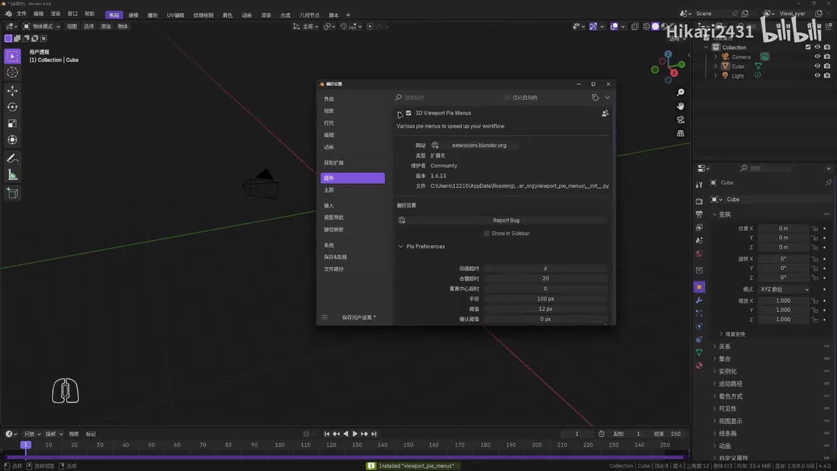
Task: Open the Output properties tab
Action: click(x=699, y=214)
